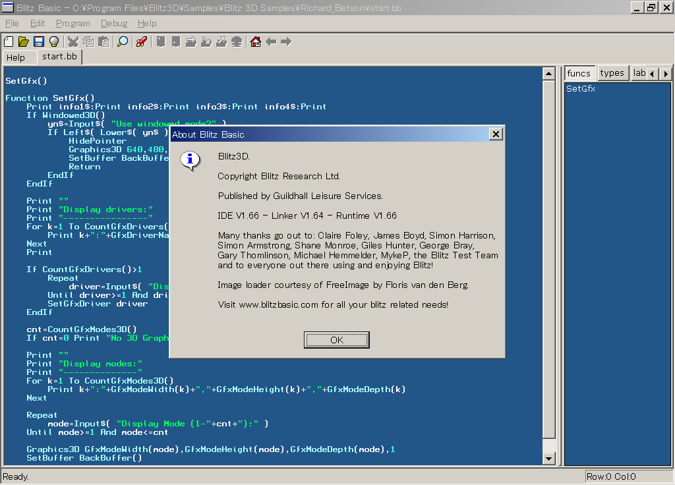This screenshot has height=485, width=675.
Task: Click the 'If Windowed3D()' code line
Action: pos(66,115)
